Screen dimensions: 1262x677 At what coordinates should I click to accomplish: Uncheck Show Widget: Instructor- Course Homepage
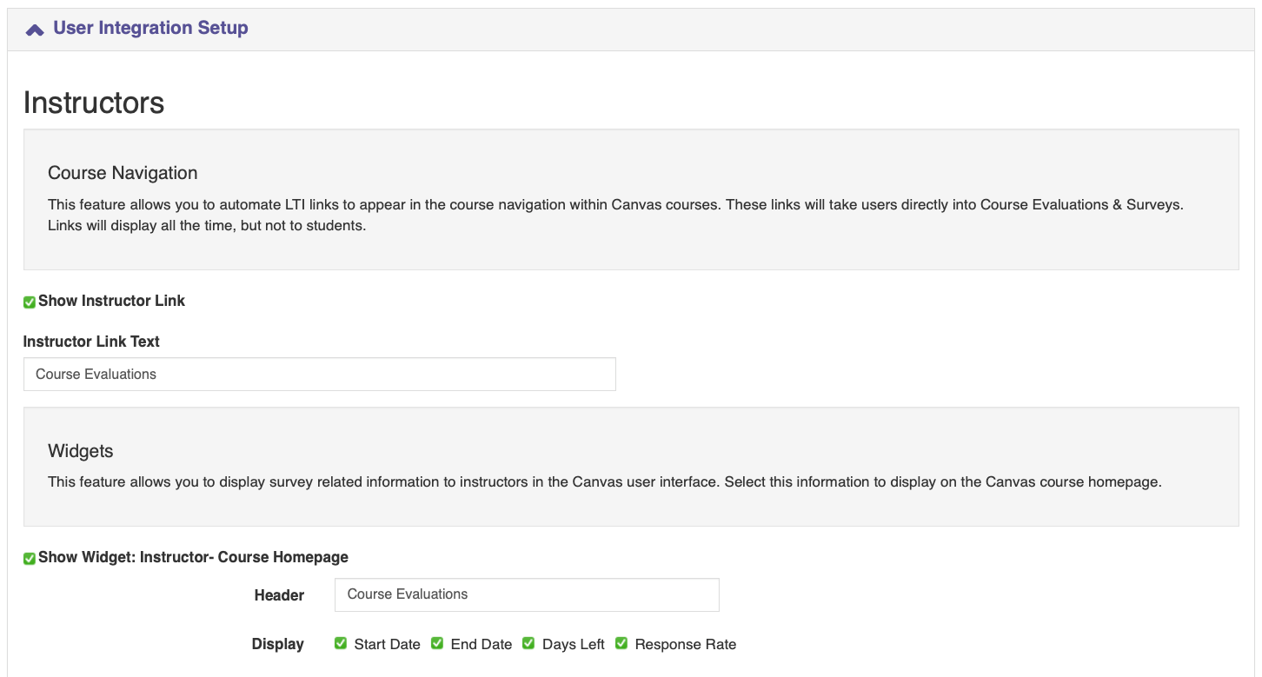[x=29, y=557]
